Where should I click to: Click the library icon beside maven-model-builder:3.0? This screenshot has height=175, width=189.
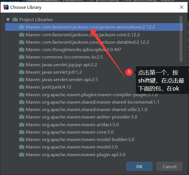coord(22,140)
